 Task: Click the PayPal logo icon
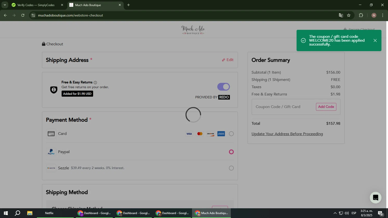click(51, 152)
